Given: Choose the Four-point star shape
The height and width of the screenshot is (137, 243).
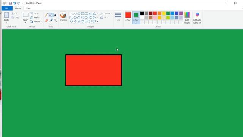Looking at the screenshot, I should (75, 21).
